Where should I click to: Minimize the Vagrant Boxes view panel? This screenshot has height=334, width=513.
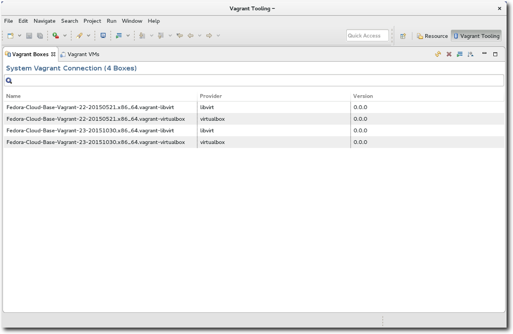[x=484, y=54]
